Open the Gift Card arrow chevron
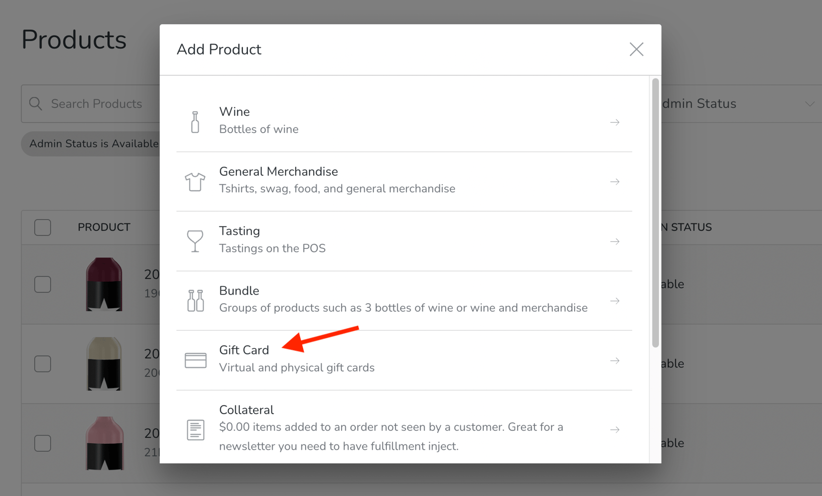Viewport: 822px width, 496px height. tap(615, 360)
